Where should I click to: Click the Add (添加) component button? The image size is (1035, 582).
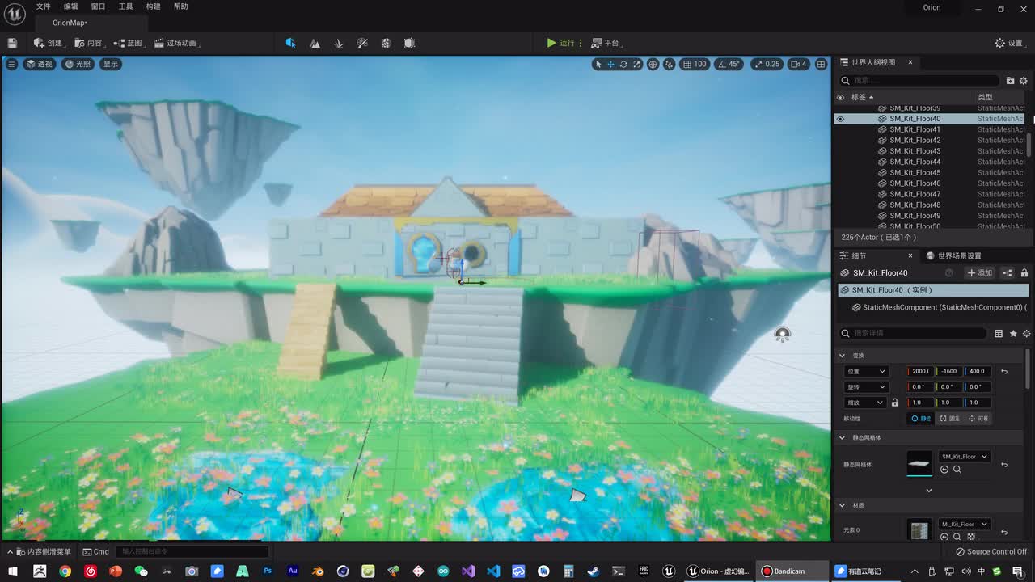[980, 273]
